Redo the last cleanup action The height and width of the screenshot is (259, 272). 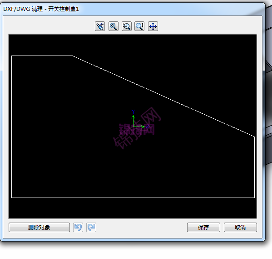coord(91,227)
